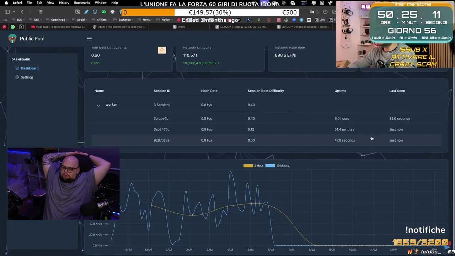Open the Window menu
The width and height of the screenshot is (455, 256).
pyautogui.click(x=101, y=3)
